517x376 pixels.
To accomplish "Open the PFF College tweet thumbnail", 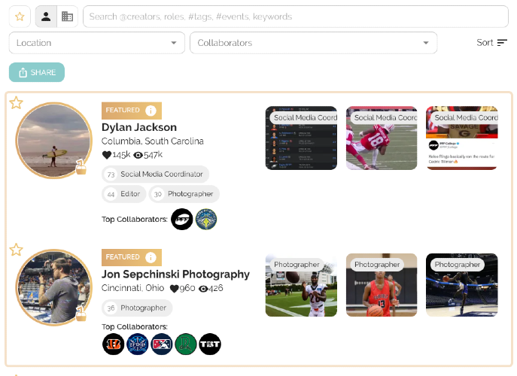I will [461, 138].
